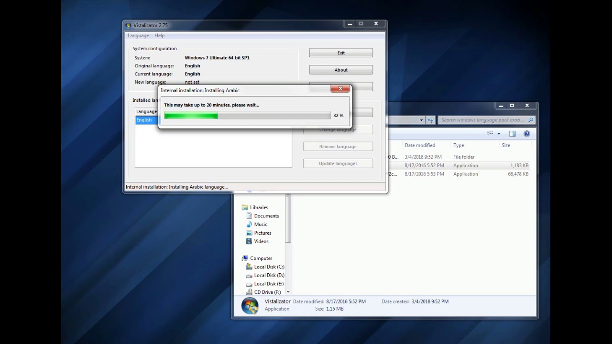
Task: Sort by the Size column header
Action: point(506,145)
